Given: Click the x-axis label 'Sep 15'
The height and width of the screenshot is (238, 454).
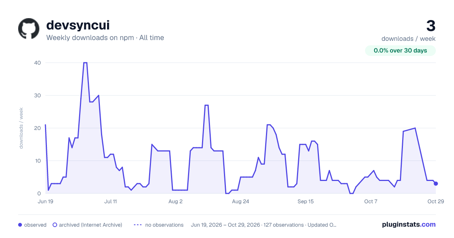Looking at the screenshot, I should 306,201.
